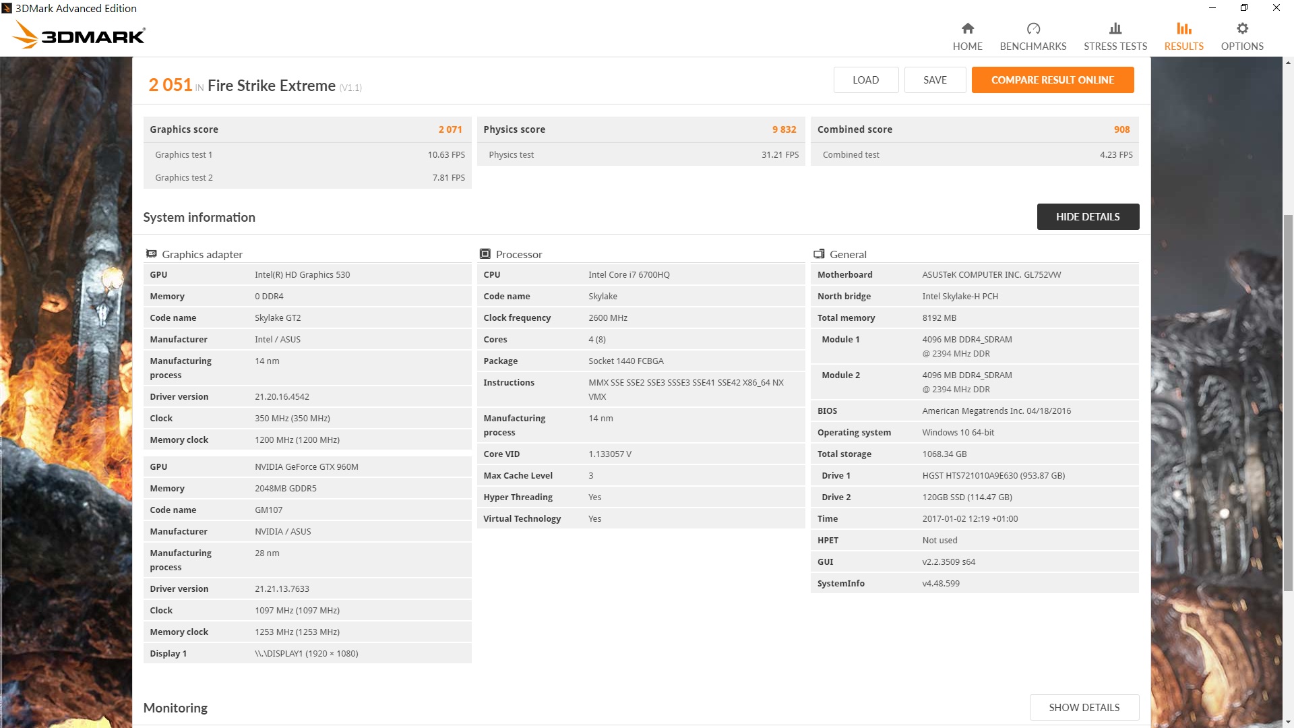Click the Core VID 1.133057 V value
The width and height of the screenshot is (1294, 728).
coord(609,454)
